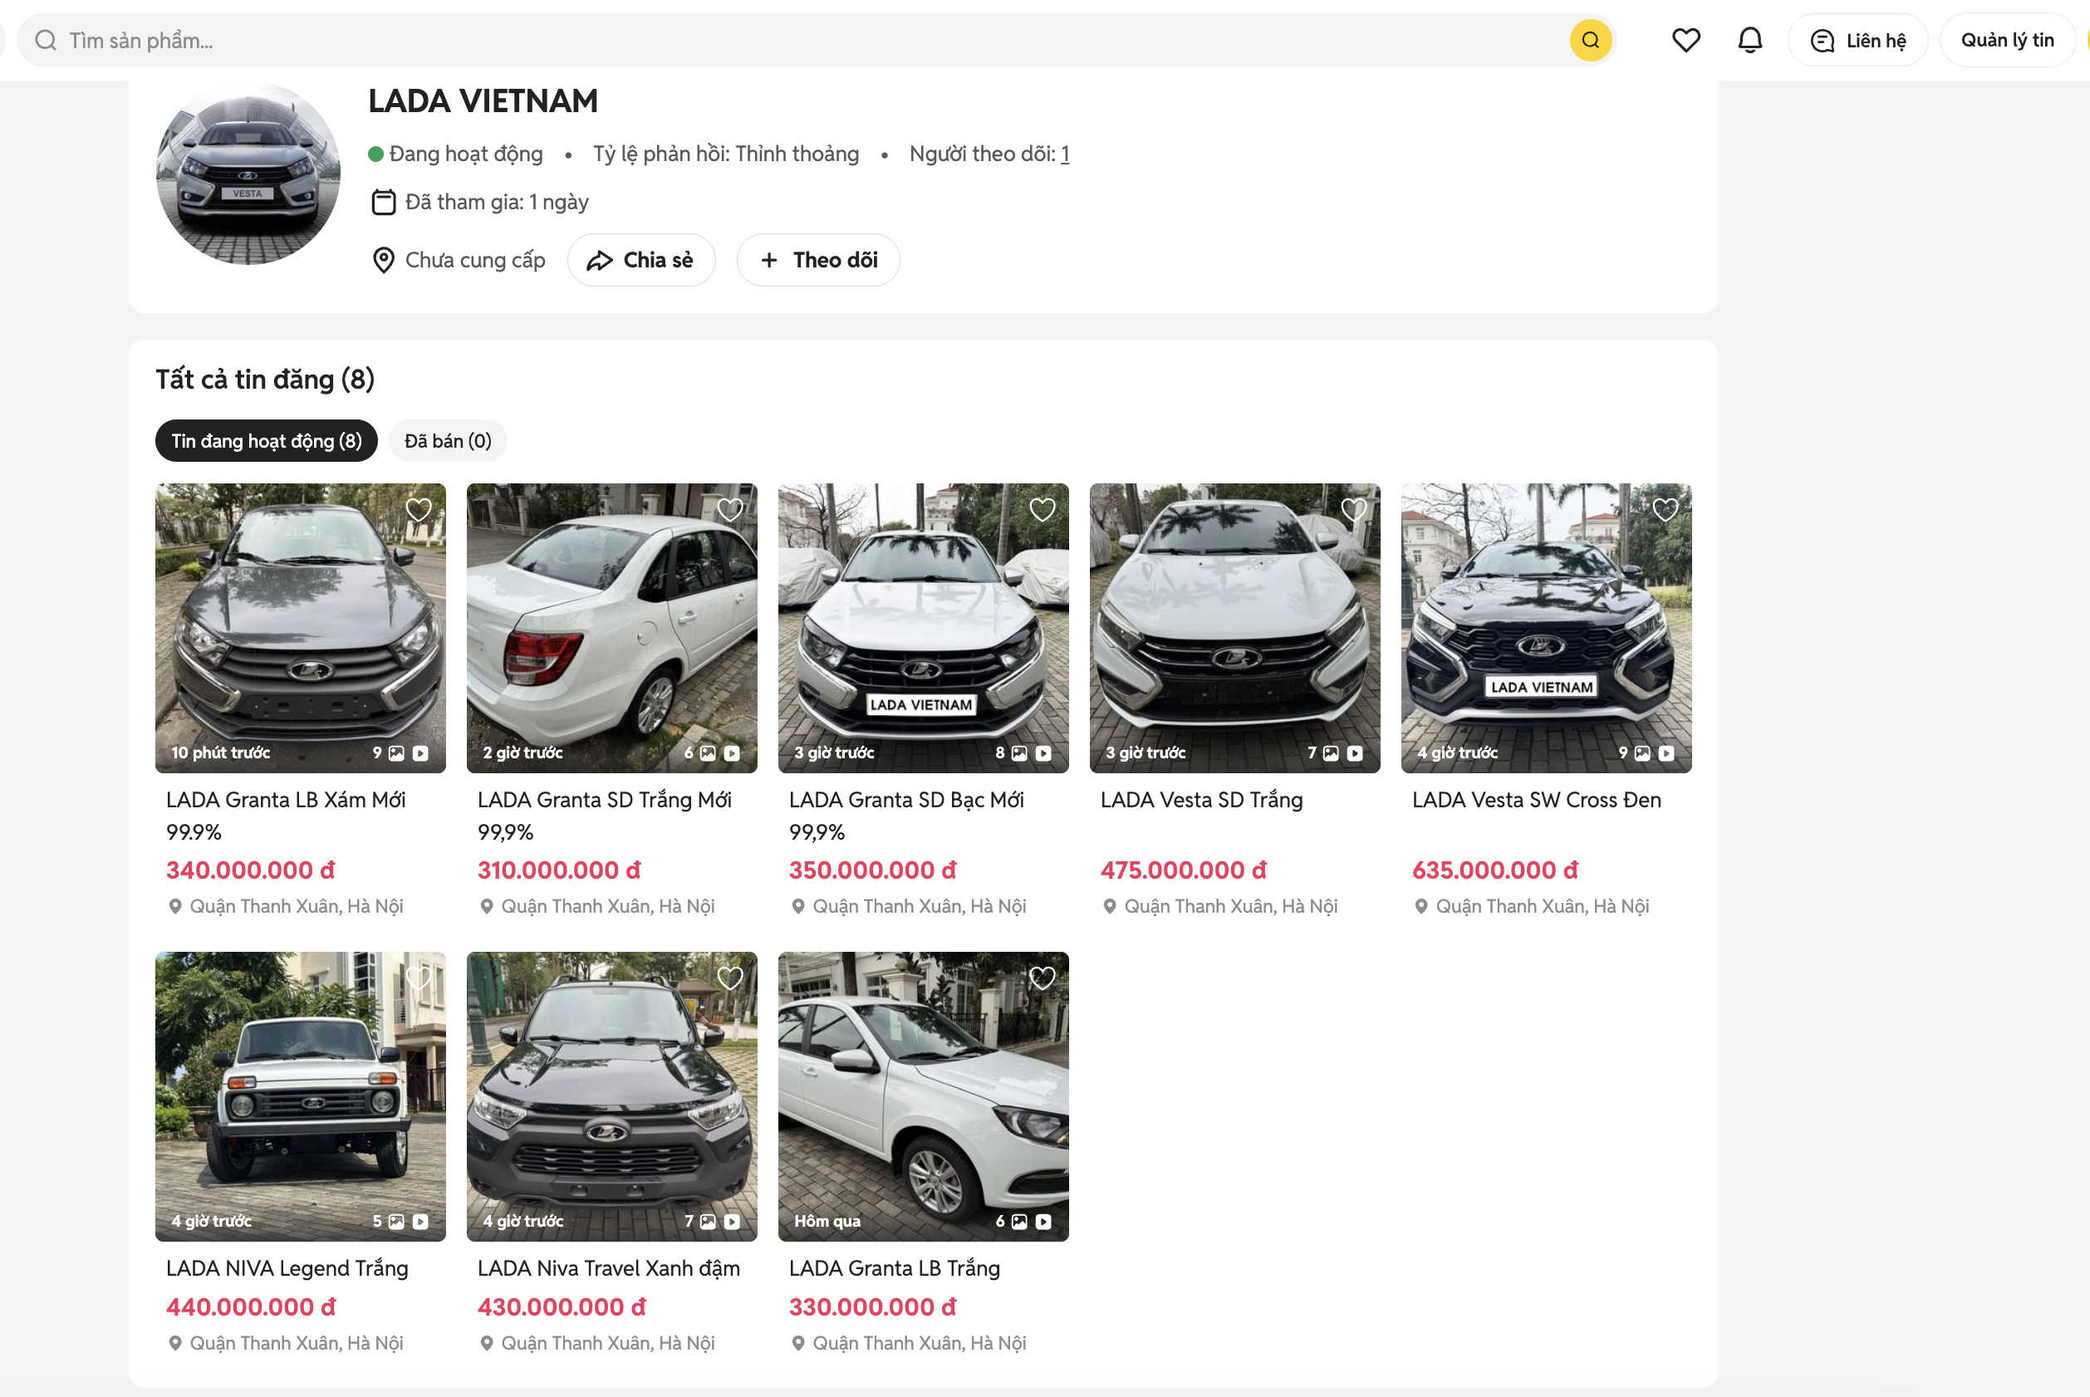Click the image count icon on Granta LB Xám photo
This screenshot has width=2090, height=1397.
(x=396, y=754)
